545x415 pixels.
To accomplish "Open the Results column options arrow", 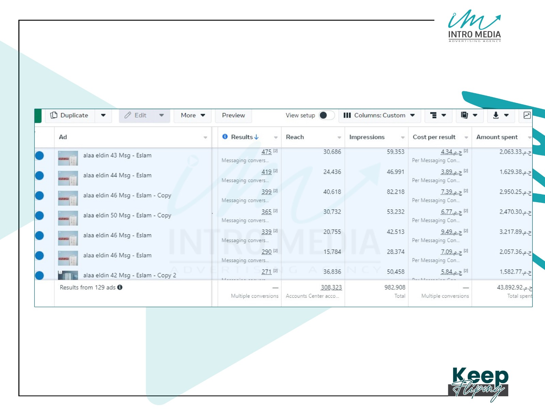I will (276, 137).
